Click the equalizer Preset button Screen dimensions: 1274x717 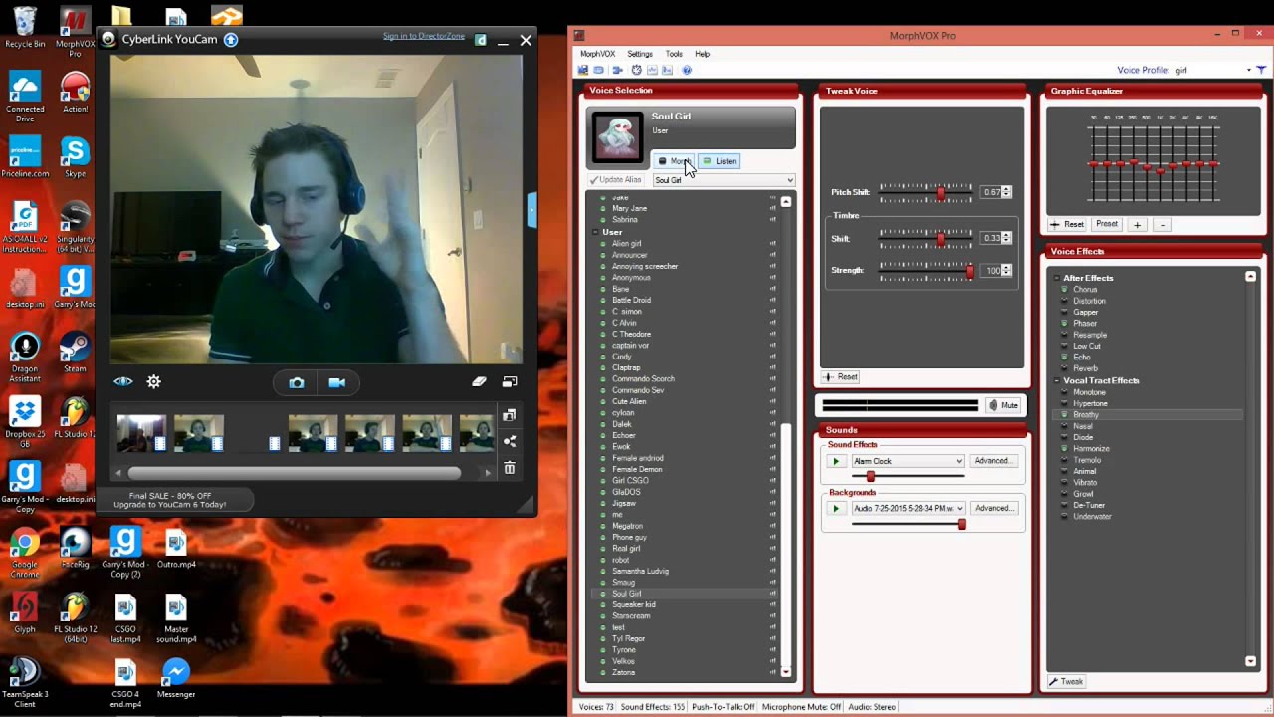pos(1107,224)
